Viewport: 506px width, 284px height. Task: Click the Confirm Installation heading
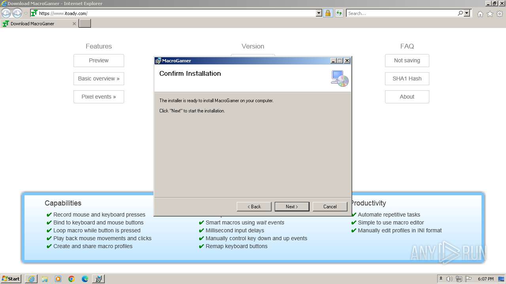(190, 73)
